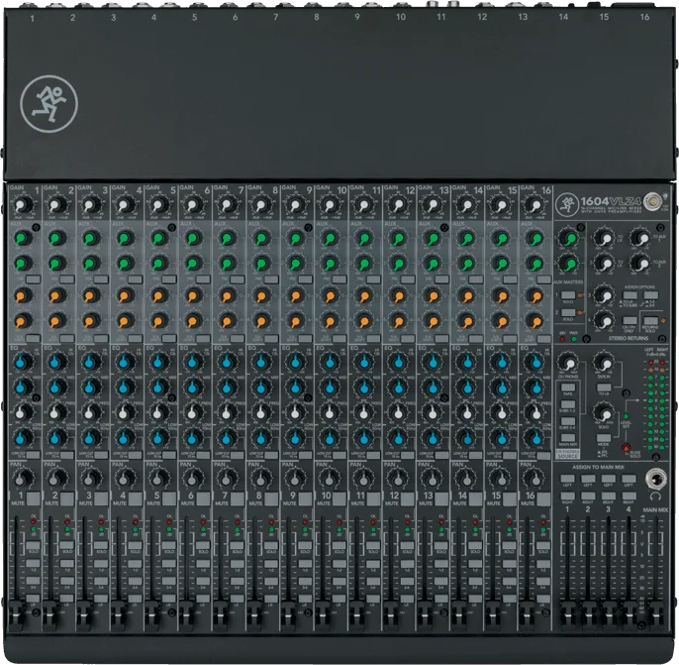Click the To L/R / To Subs assign option button
The height and width of the screenshot is (665, 679).
(x=630, y=295)
